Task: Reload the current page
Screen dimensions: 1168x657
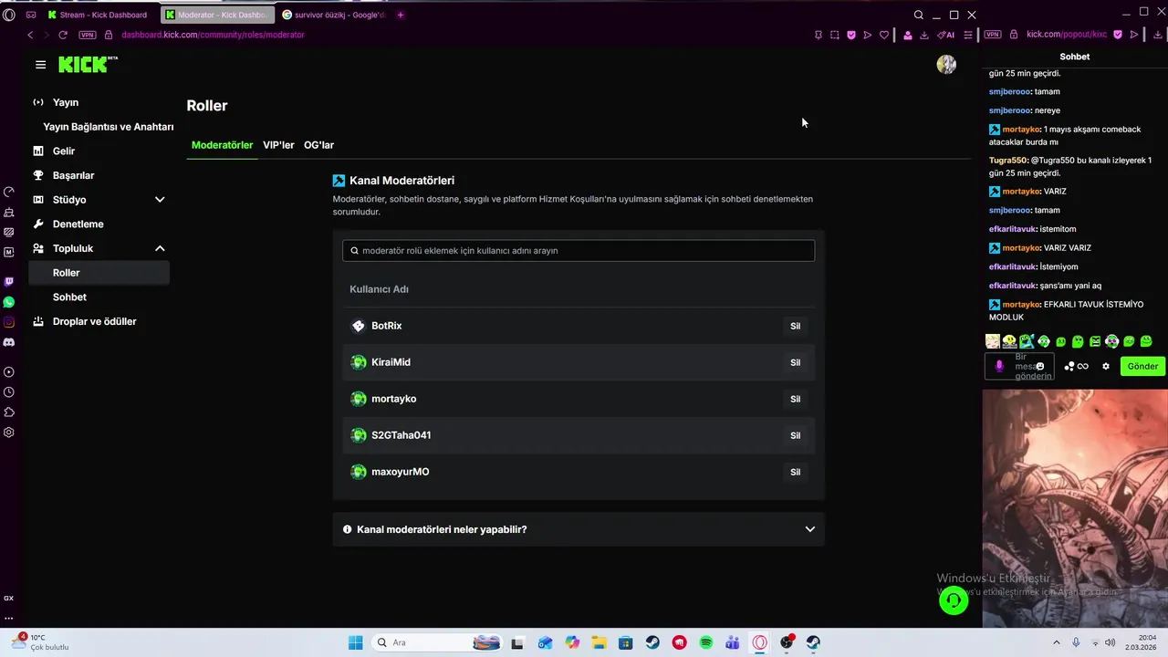Action: tap(63, 35)
